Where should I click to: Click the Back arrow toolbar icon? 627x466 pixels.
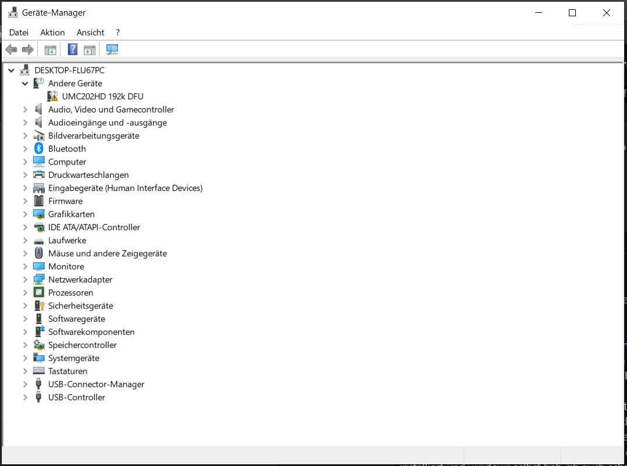click(x=11, y=49)
